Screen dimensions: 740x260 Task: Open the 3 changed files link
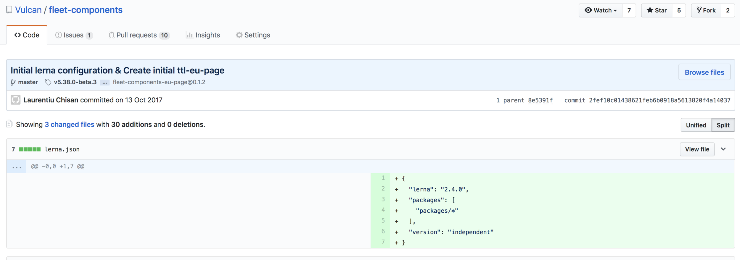pos(69,125)
